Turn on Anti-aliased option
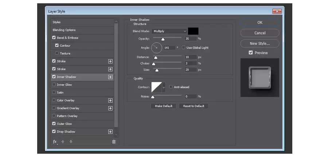This screenshot has height=157, width=328. (x=171, y=87)
